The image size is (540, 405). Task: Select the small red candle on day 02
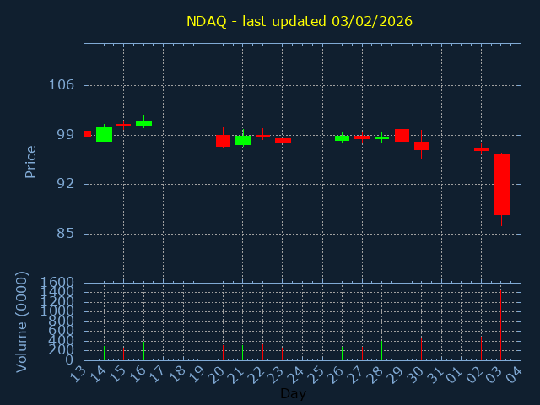(481, 149)
